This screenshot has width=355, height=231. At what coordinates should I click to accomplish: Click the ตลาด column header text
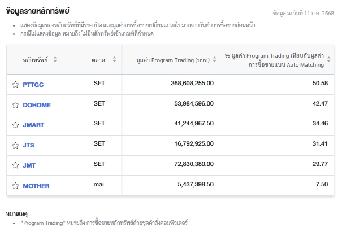[98, 60]
